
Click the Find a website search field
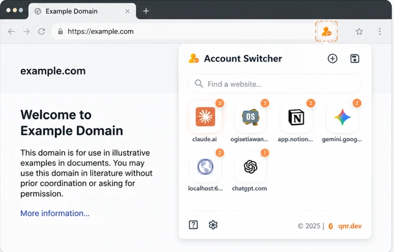275,84
